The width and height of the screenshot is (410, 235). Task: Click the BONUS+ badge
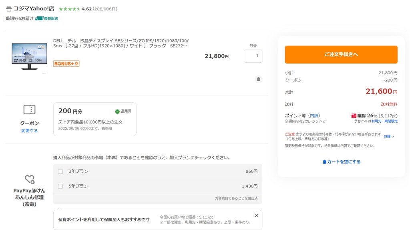point(66,64)
